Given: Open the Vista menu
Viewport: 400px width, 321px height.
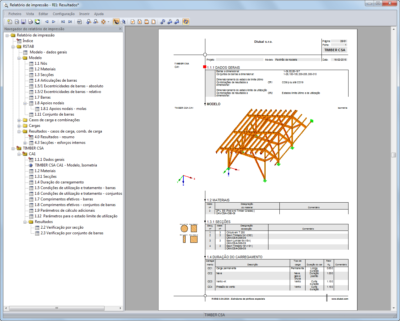Looking at the screenshot, I should click(30, 14).
